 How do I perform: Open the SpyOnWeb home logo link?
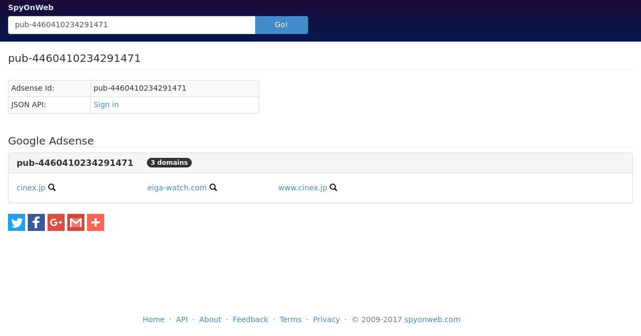(x=30, y=7)
